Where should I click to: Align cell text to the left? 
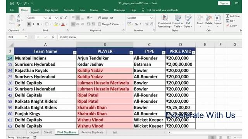[x=73, y=24]
